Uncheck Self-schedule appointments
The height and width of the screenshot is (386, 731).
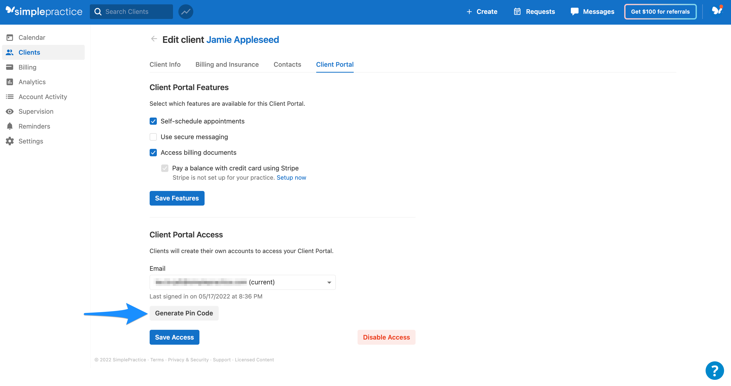pyautogui.click(x=153, y=121)
